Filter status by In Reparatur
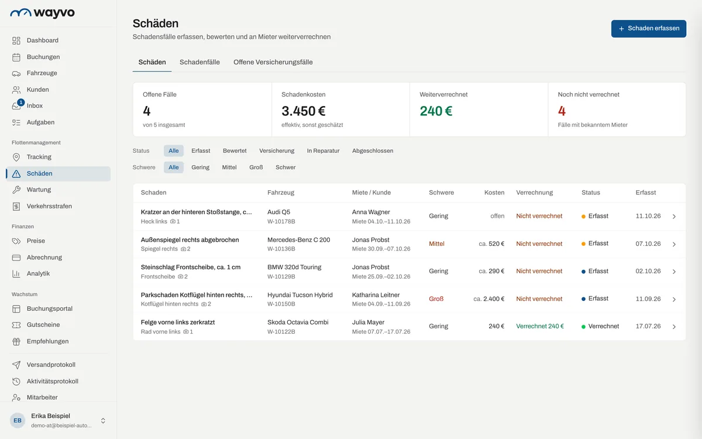 [324, 150]
